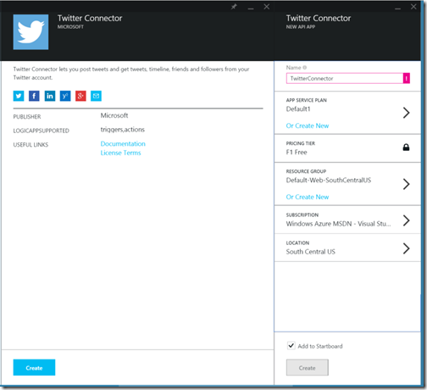
Task: Minimize the New API App blade
Action: point(397,8)
